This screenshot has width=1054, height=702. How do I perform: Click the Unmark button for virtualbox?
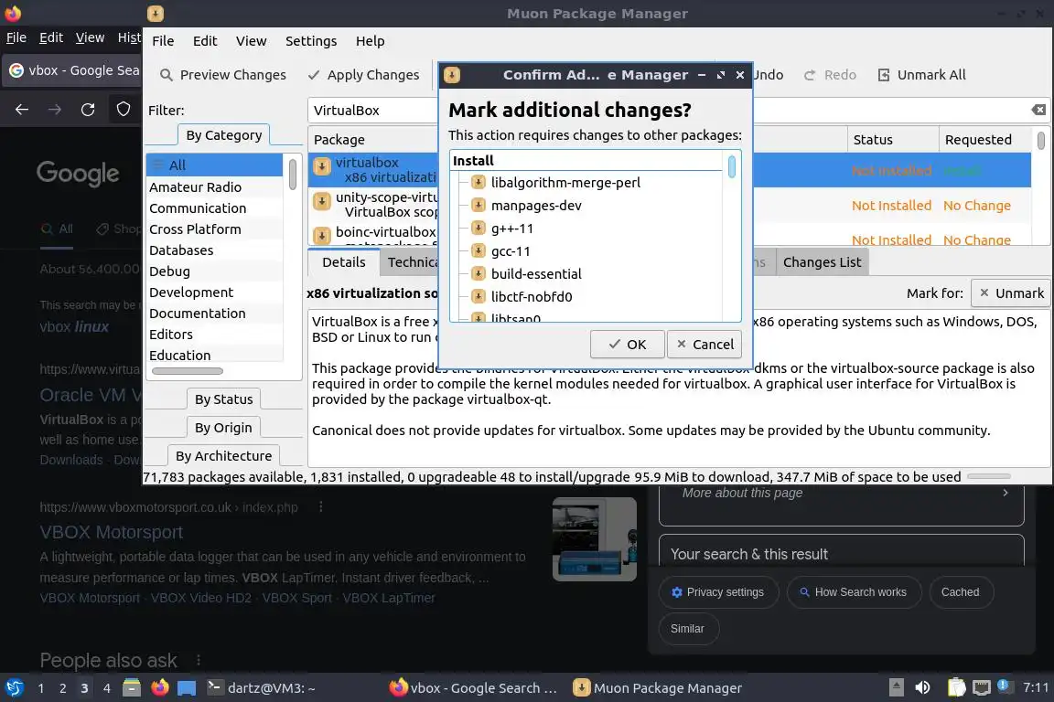(x=1010, y=292)
